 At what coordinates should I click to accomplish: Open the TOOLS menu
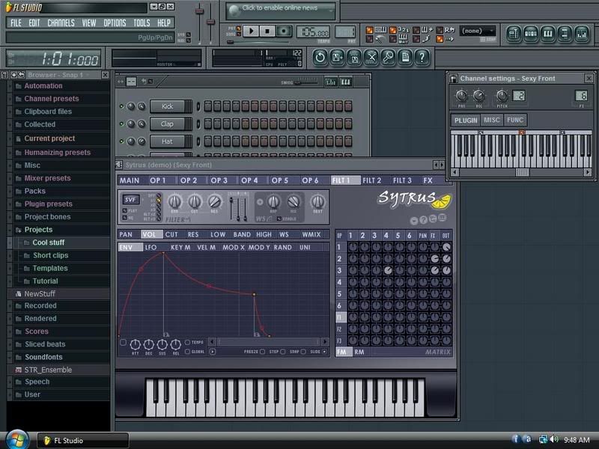coord(142,23)
